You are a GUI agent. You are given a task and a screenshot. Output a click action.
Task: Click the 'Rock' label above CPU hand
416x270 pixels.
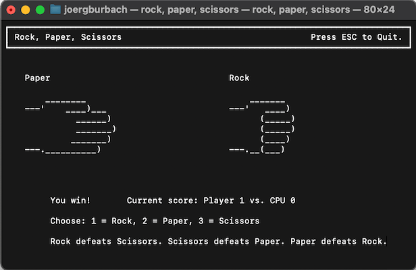pos(239,78)
